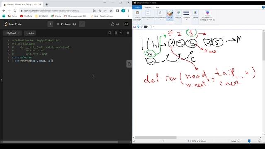Click the bookmark icon in code editor toolbar

pos(110,33)
